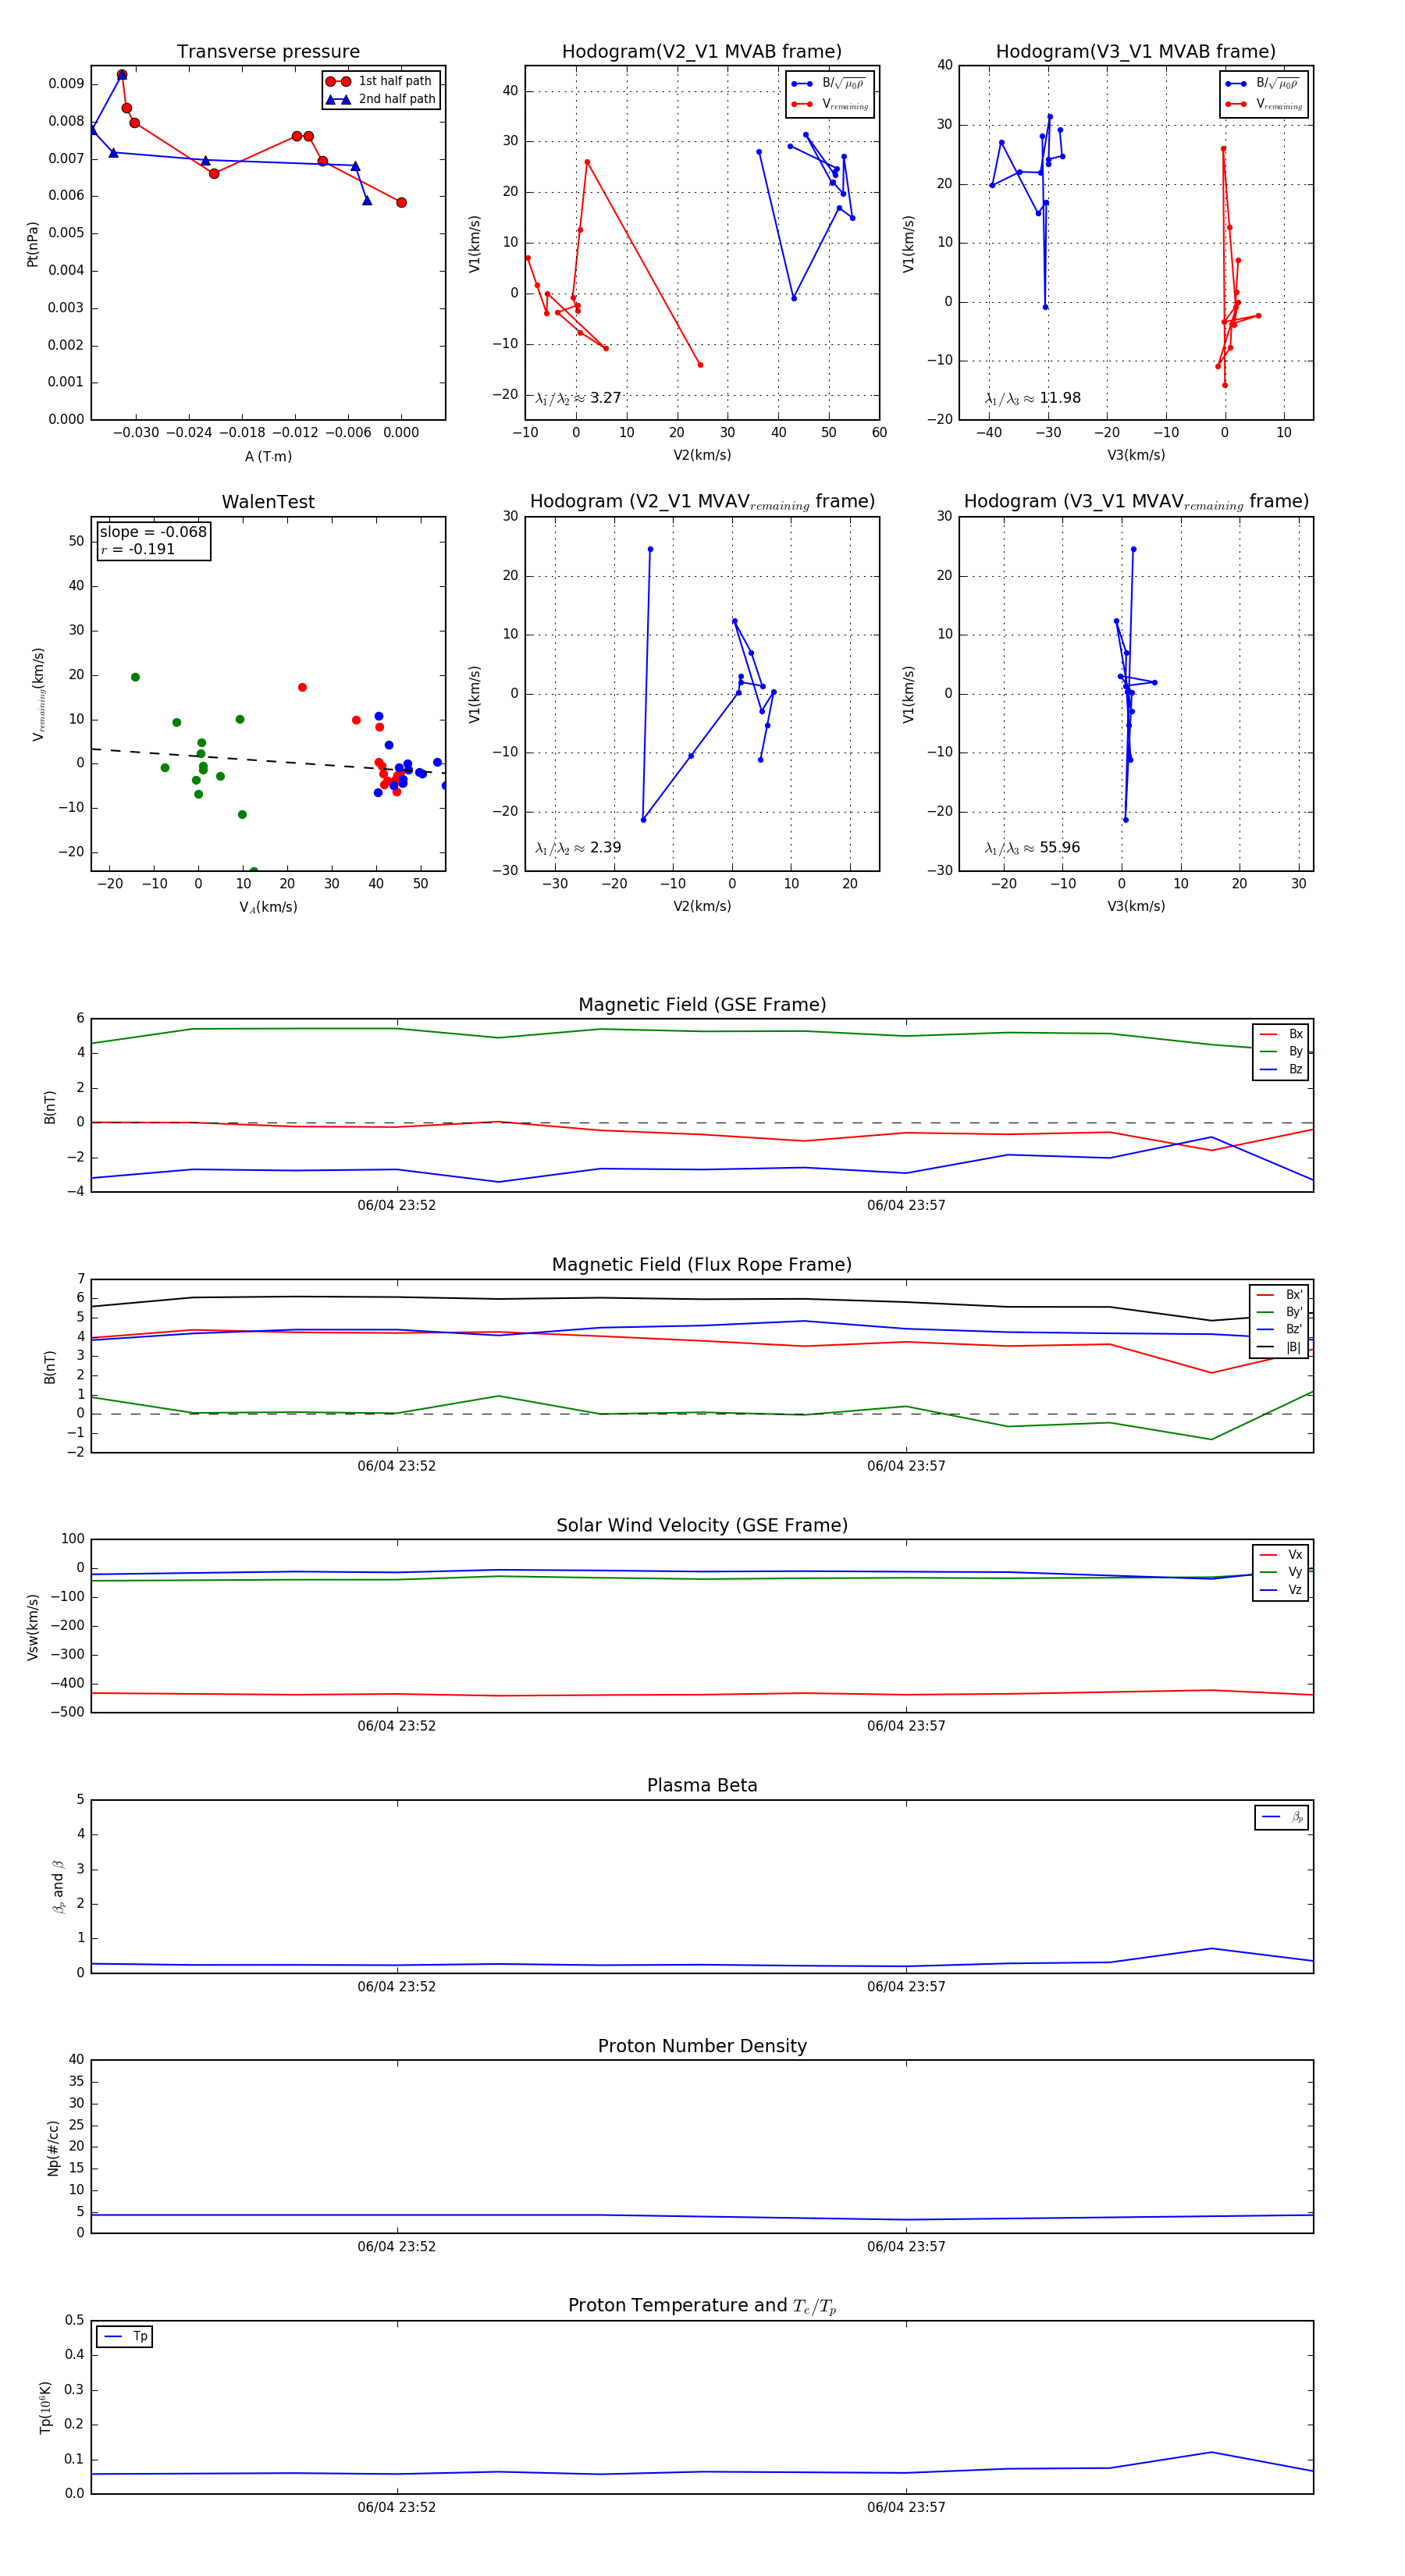
Task: Click the Proton Number Density title
Action: coord(701,2046)
